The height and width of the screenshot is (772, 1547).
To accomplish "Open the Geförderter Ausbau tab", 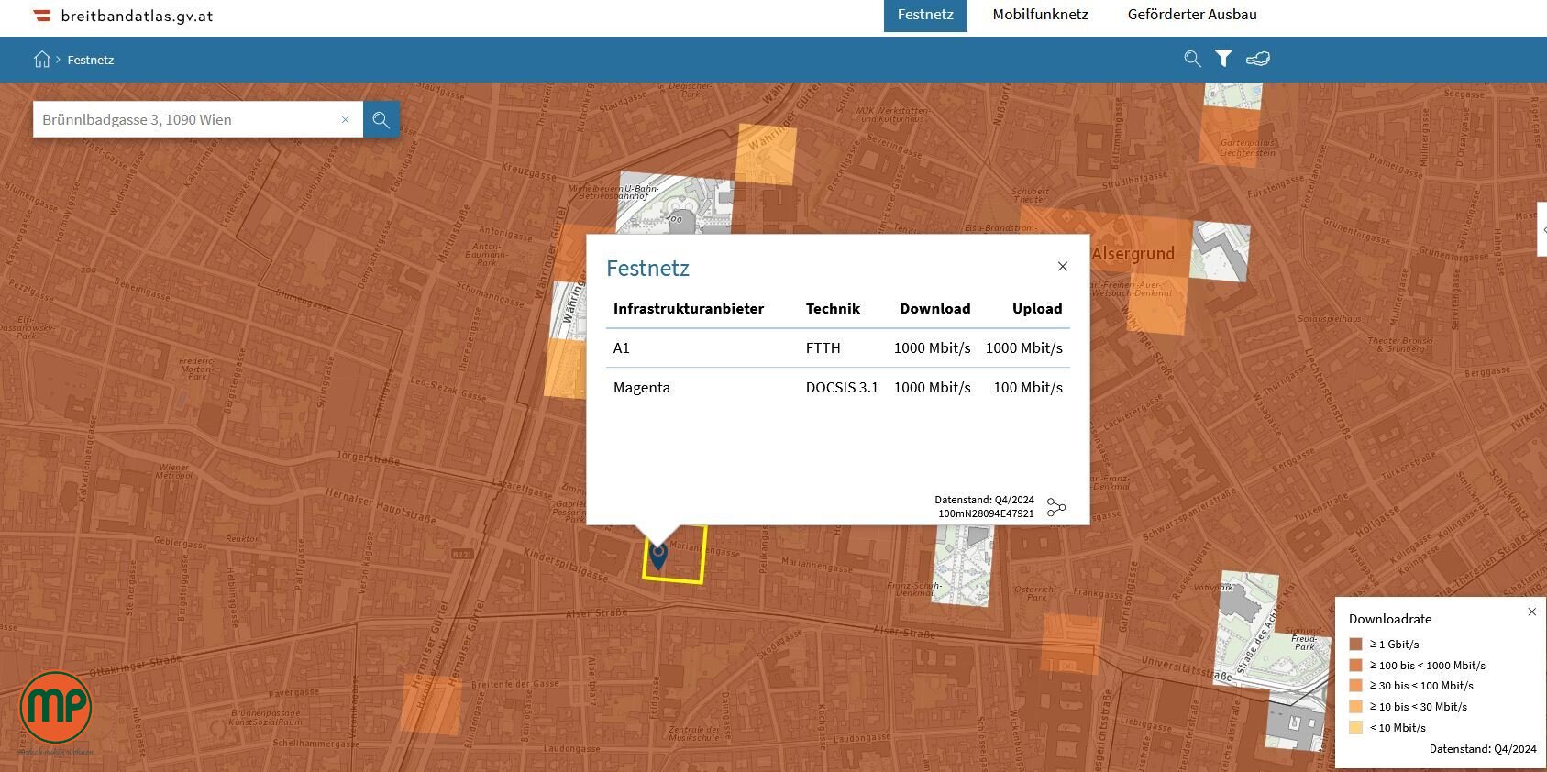I will [1192, 15].
